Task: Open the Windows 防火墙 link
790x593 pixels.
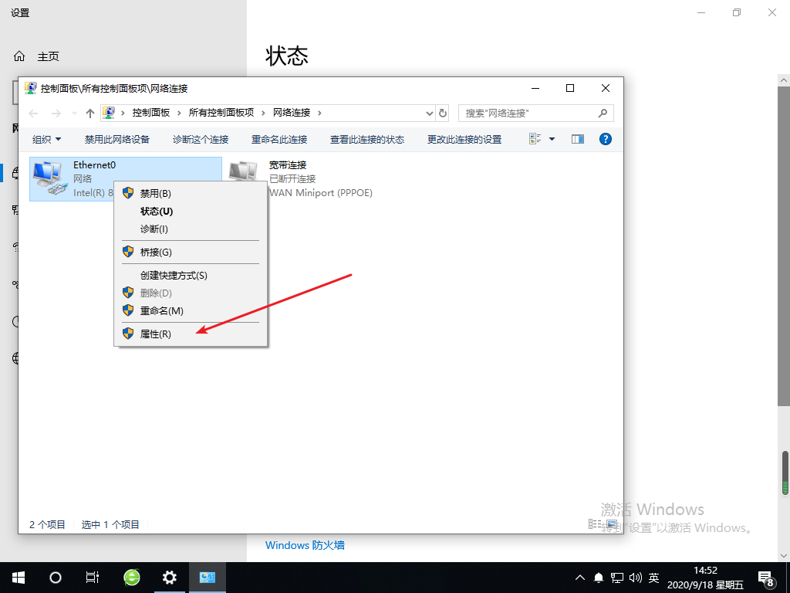Action: click(x=306, y=545)
